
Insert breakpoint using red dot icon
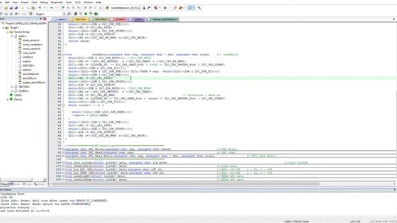click(x=165, y=8)
